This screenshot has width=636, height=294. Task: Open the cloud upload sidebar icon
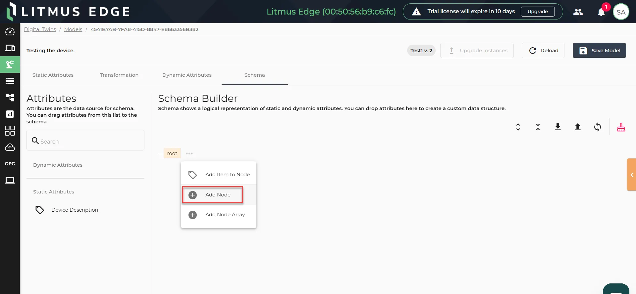[10, 147]
